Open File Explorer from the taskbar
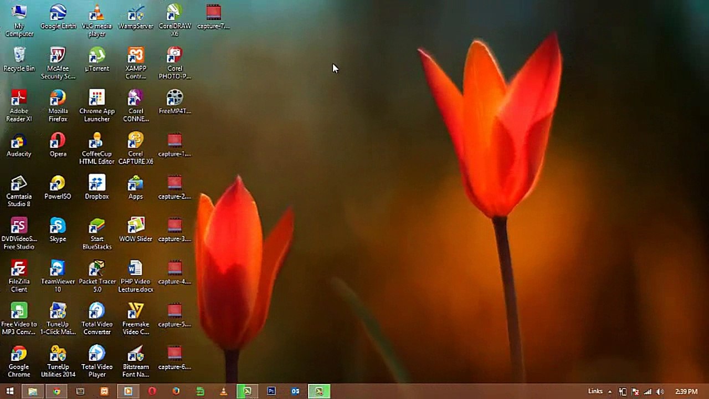The width and height of the screenshot is (709, 399). pos(33,391)
